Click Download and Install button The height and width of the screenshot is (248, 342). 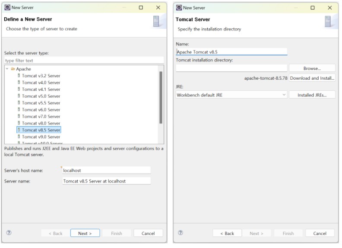312,78
